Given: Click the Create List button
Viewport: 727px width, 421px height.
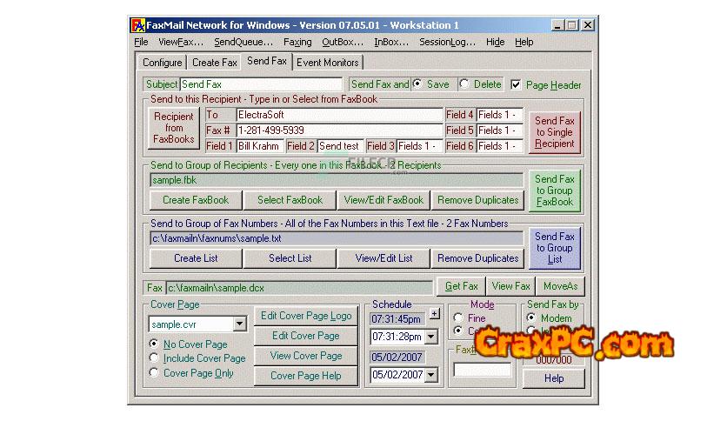Looking at the screenshot, I should 196,258.
